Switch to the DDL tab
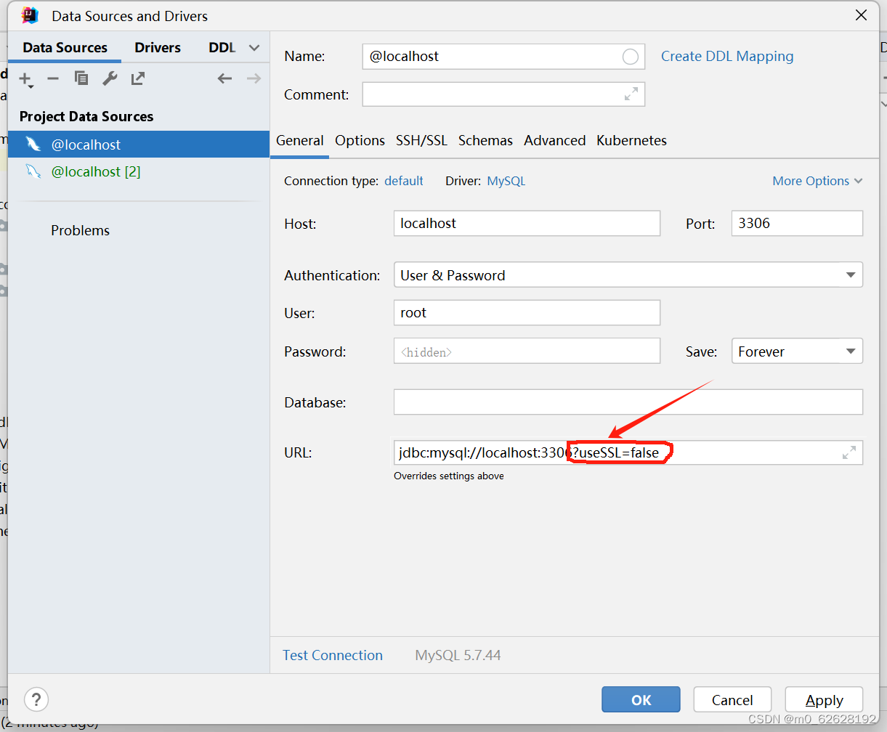The width and height of the screenshot is (887, 732). pyautogui.click(x=222, y=48)
